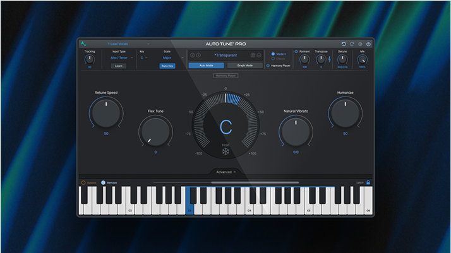The width and height of the screenshot is (451, 253).
Task: Click the undo arrow icon
Action: (344, 44)
